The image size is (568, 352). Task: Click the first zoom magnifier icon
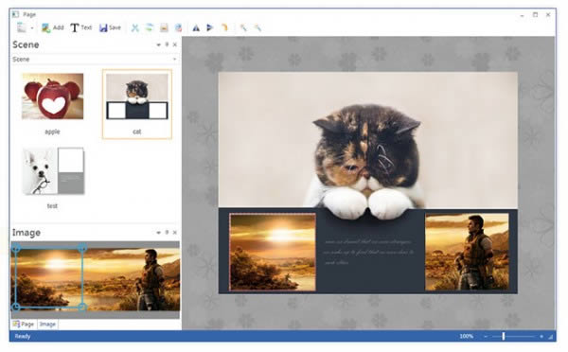click(x=243, y=27)
